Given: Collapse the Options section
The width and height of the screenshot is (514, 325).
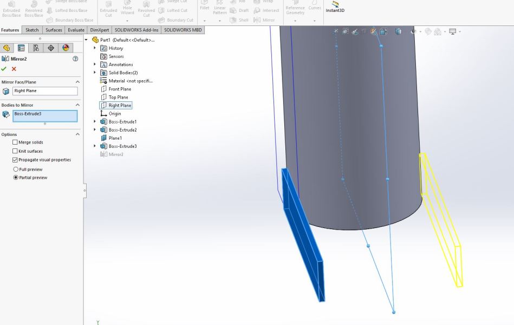Looking at the screenshot, I should [x=77, y=134].
